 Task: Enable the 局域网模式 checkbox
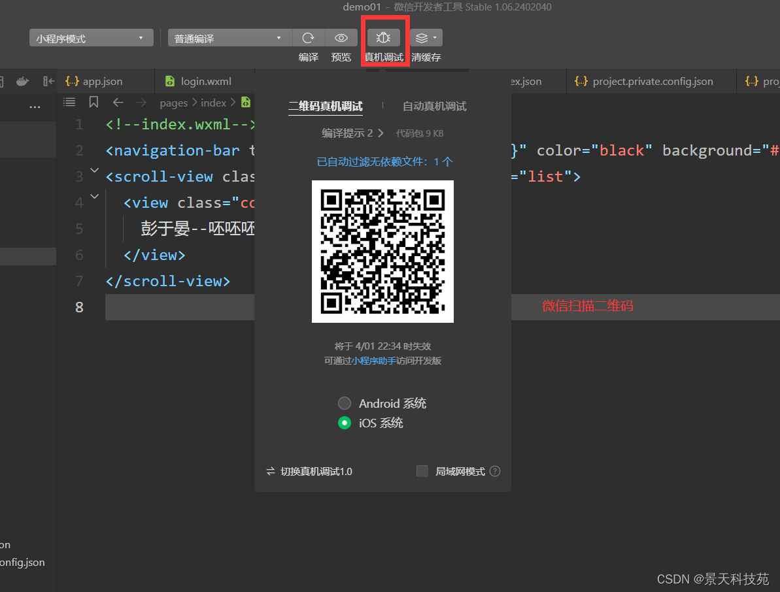[422, 471]
